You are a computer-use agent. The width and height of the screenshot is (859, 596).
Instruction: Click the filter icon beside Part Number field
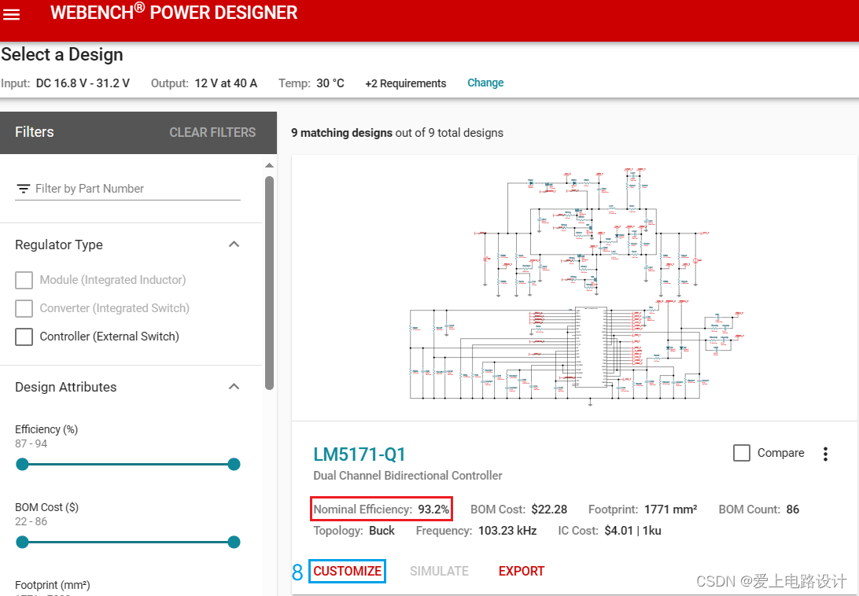click(23, 189)
